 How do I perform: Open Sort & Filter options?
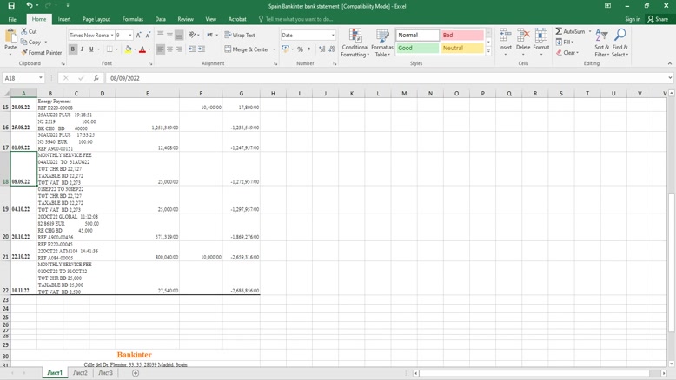click(601, 43)
